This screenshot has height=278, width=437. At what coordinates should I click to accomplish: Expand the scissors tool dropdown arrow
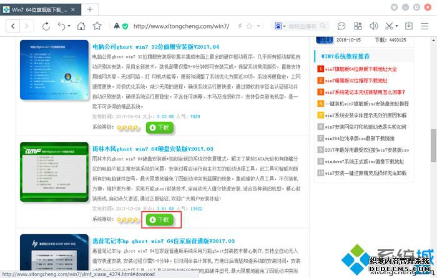pos(396,26)
